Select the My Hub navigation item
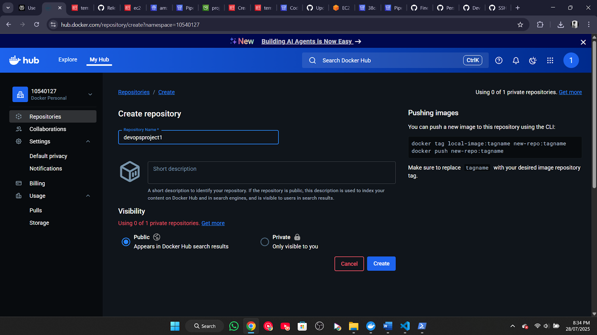The height and width of the screenshot is (335, 597). [x=99, y=60]
